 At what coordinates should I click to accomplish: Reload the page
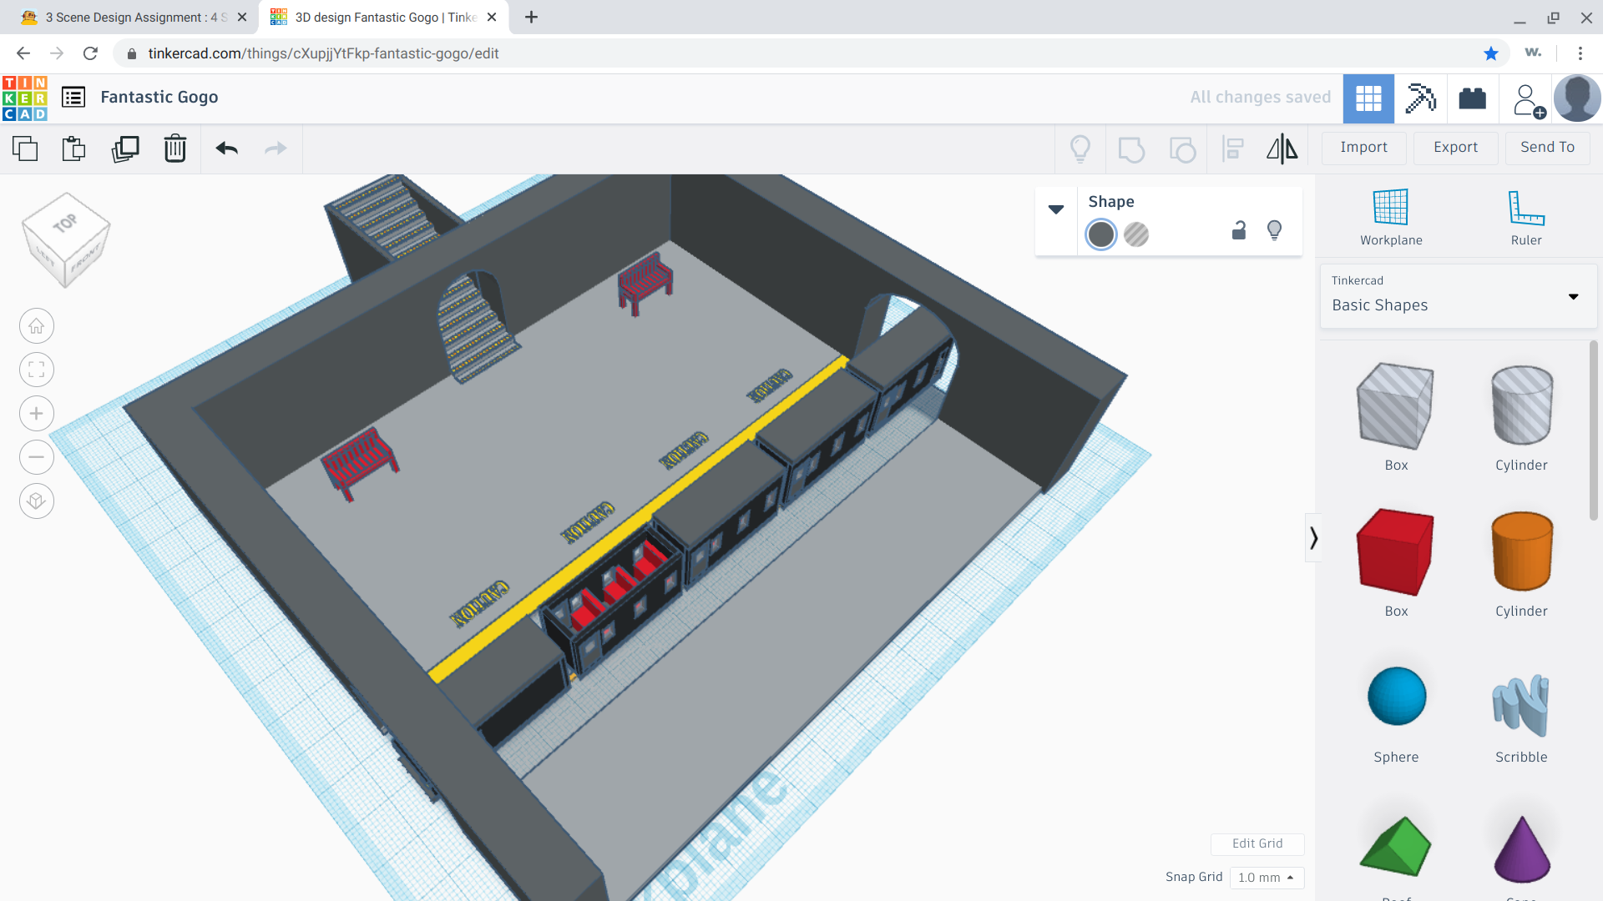click(x=90, y=53)
